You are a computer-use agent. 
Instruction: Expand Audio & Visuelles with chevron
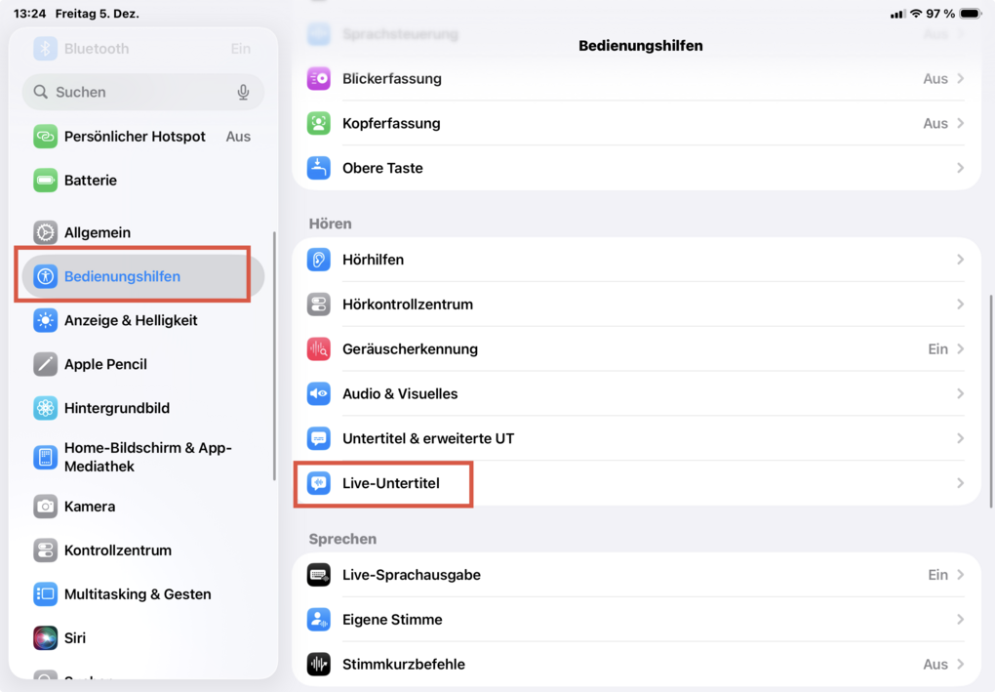coord(960,394)
